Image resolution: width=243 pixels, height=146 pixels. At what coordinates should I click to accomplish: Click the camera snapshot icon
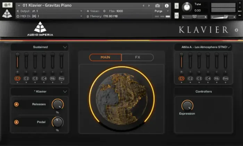pos(157,6)
